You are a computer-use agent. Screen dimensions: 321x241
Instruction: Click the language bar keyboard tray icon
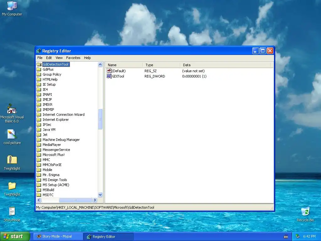[286, 237]
